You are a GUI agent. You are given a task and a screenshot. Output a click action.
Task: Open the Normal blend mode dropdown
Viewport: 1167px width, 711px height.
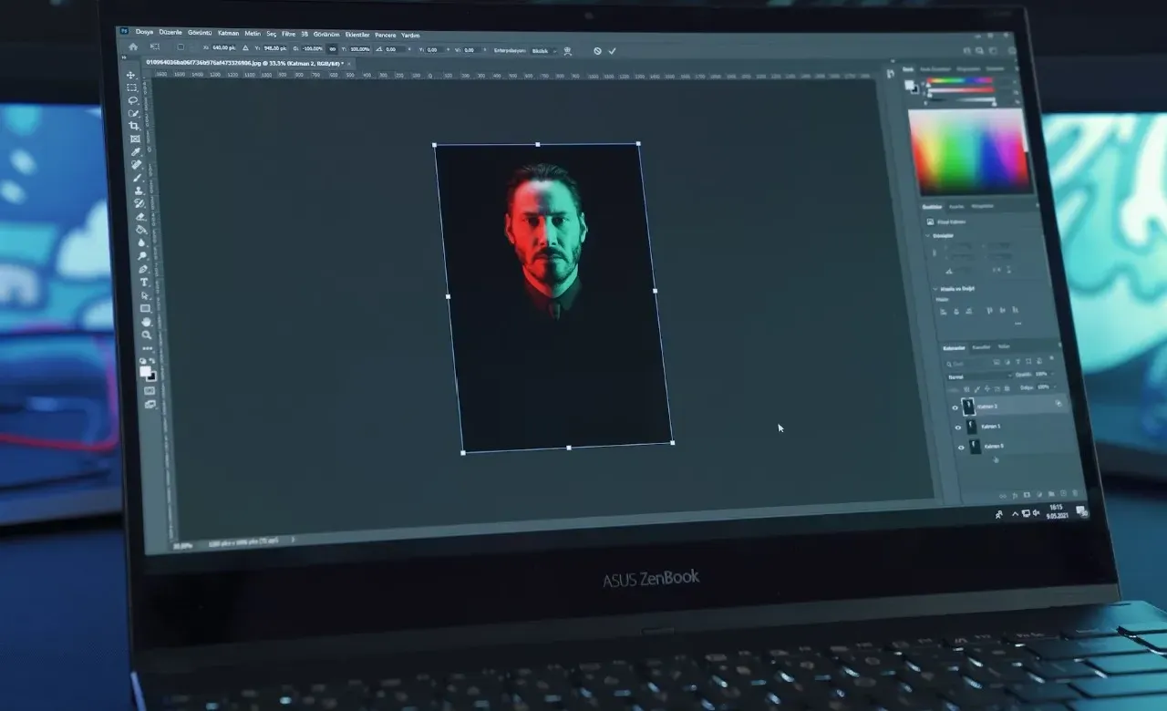click(978, 376)
